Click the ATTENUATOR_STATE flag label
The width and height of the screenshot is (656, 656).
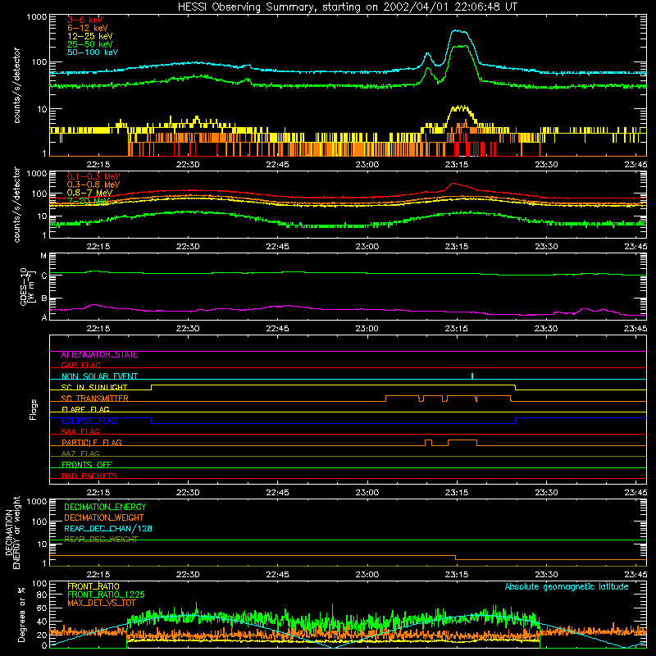point(99,355)
